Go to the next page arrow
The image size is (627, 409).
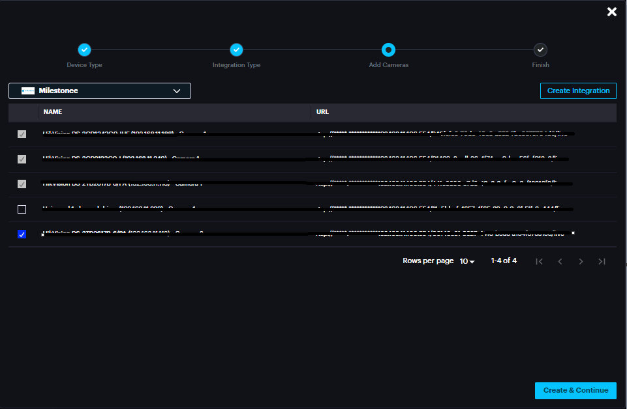581,261
